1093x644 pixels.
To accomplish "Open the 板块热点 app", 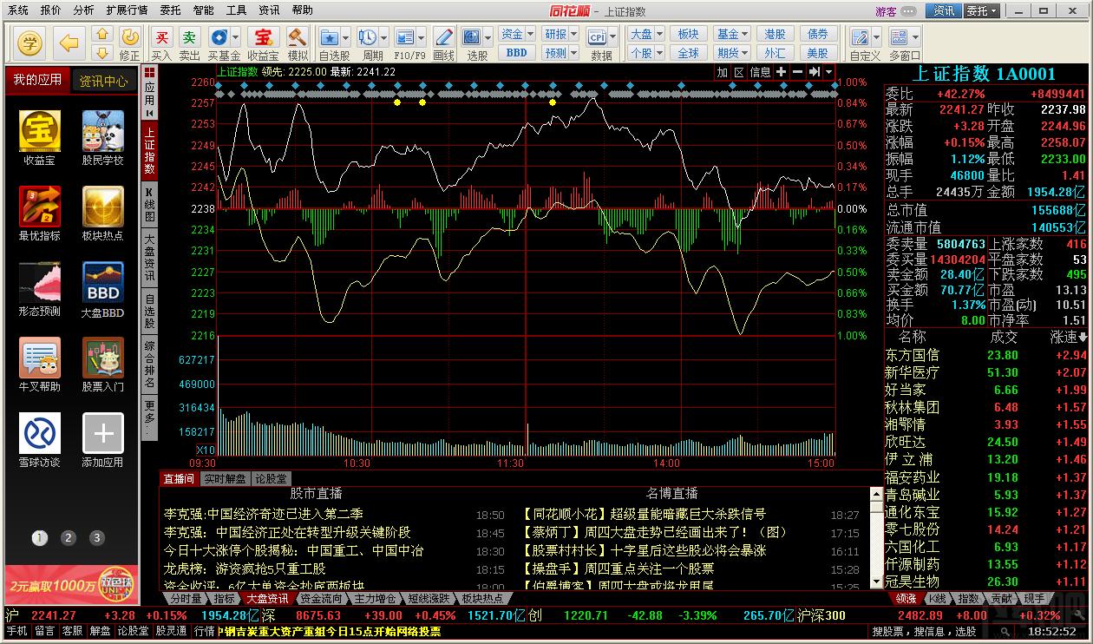I will tap(103, 214).
